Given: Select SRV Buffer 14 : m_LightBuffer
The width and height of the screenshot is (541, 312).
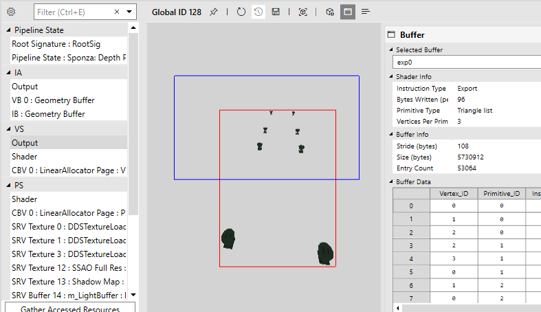Looking at the screenshot, I should pyautogui.click(x=69, y=296).
